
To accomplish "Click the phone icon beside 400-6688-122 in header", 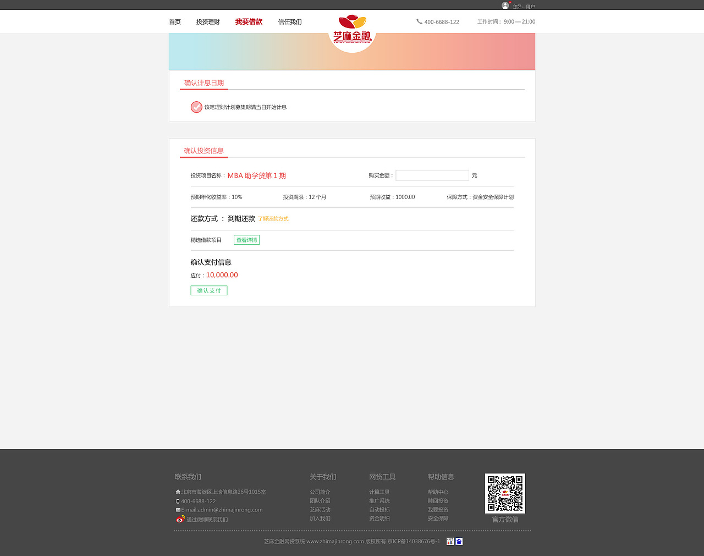I will tap(419, 21).
